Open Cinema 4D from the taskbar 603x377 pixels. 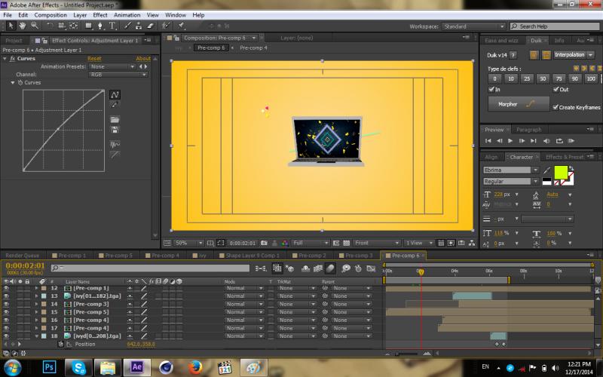tap(166, 366)
